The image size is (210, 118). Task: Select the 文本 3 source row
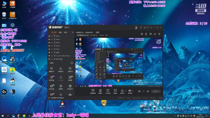pos(61,43)
